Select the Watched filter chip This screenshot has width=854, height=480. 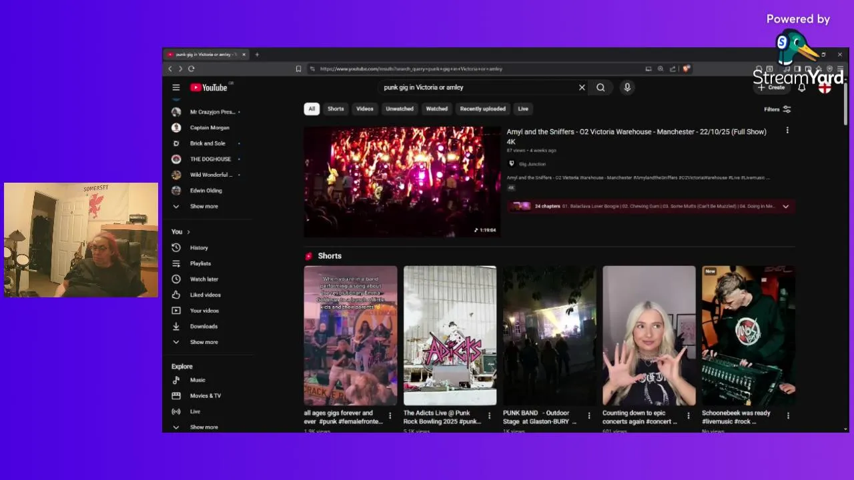437,109
